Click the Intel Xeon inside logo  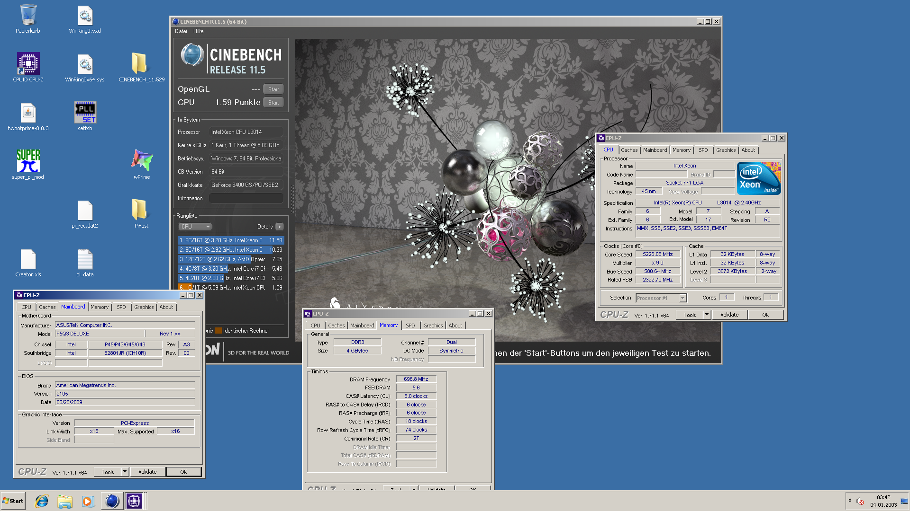759,178
